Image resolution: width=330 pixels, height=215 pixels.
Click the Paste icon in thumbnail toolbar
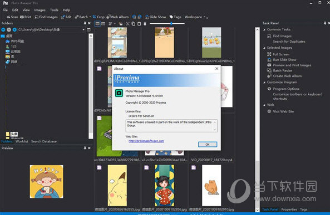click(x=139, y=24)
